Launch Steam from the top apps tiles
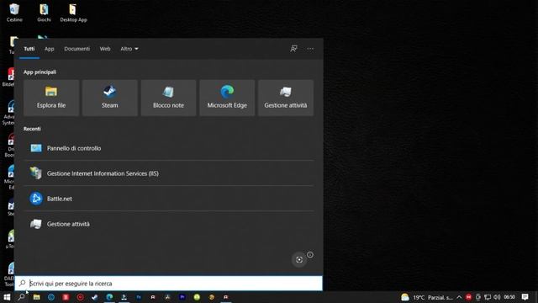 pyautogui.click(x=110, y=98)
